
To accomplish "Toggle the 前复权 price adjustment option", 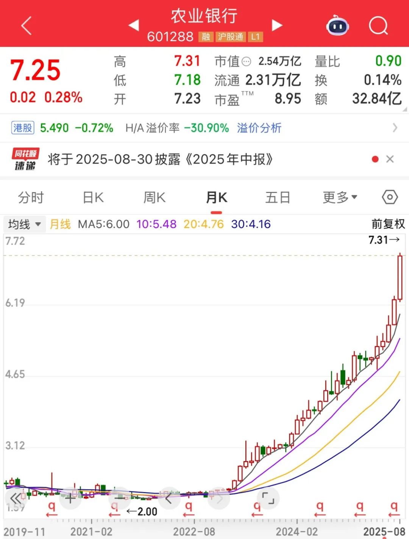I will coord(388,224).
